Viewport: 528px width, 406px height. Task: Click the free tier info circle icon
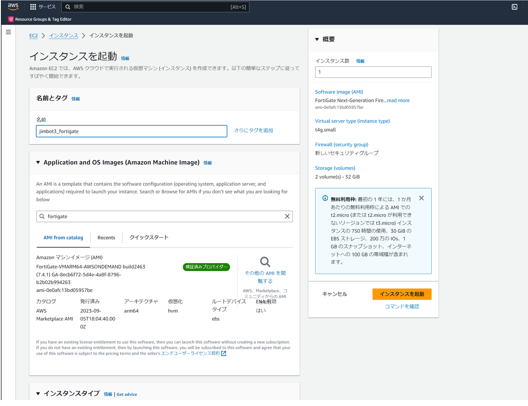click(x=325, y=198)
